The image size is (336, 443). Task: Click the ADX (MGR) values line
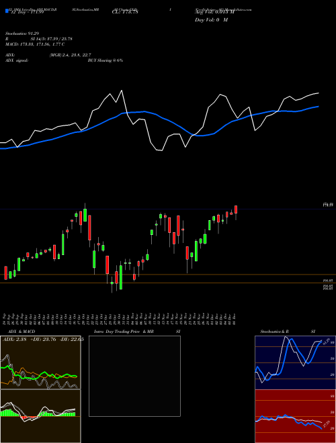pyautogui.click(x=70, y=55)
